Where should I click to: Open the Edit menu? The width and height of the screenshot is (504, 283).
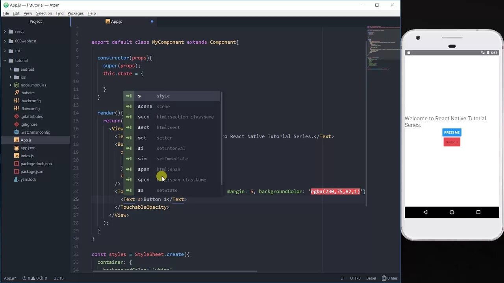(x=16, y=13)
